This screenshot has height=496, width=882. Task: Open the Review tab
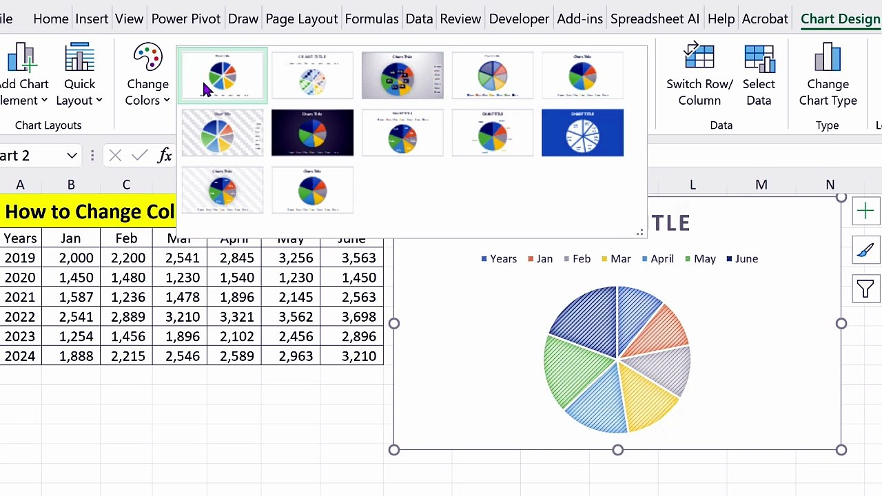[460, 19]
